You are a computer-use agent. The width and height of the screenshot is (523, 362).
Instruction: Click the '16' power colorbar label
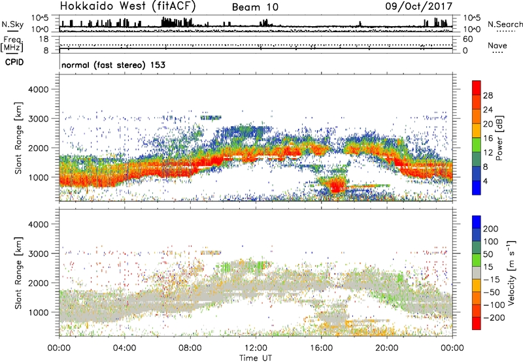[488, 139]
